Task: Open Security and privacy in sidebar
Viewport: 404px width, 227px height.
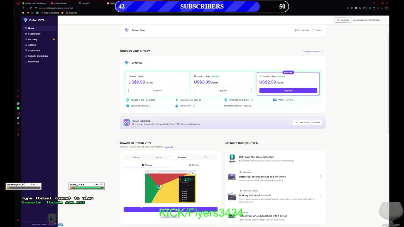Action: (x=39, y=56)
